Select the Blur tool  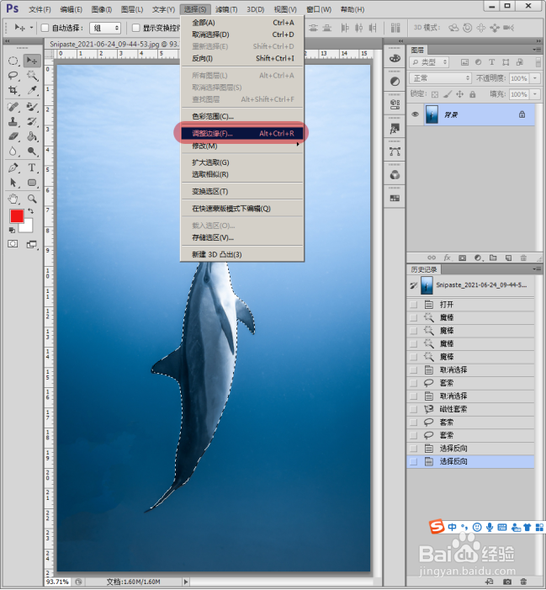13,151
